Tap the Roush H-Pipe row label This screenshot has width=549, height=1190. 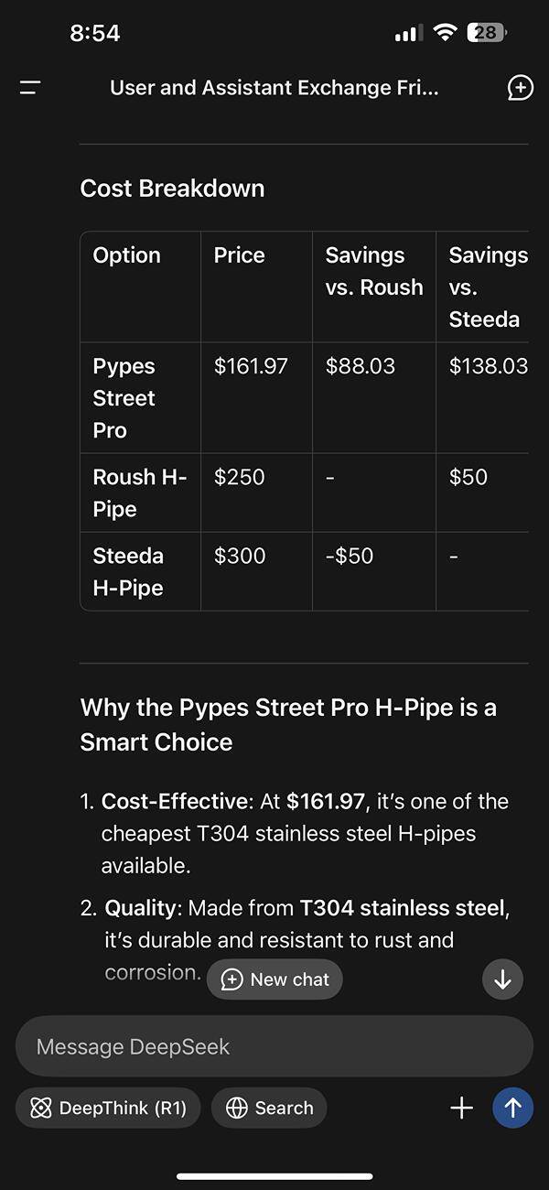(x=140, y=492)
